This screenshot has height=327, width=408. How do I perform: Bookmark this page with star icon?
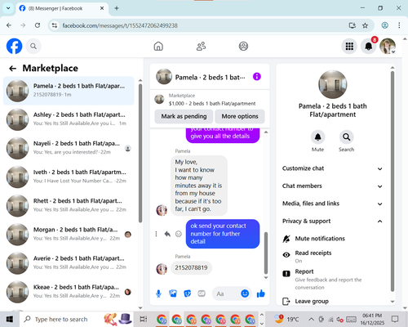(x=365, y=25)
